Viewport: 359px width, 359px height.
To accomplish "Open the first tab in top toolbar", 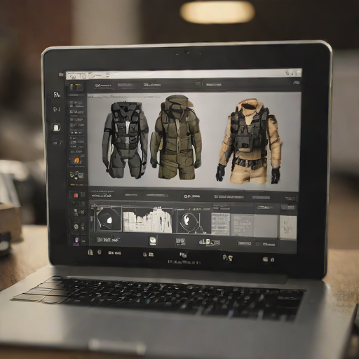I will (103, 86).
